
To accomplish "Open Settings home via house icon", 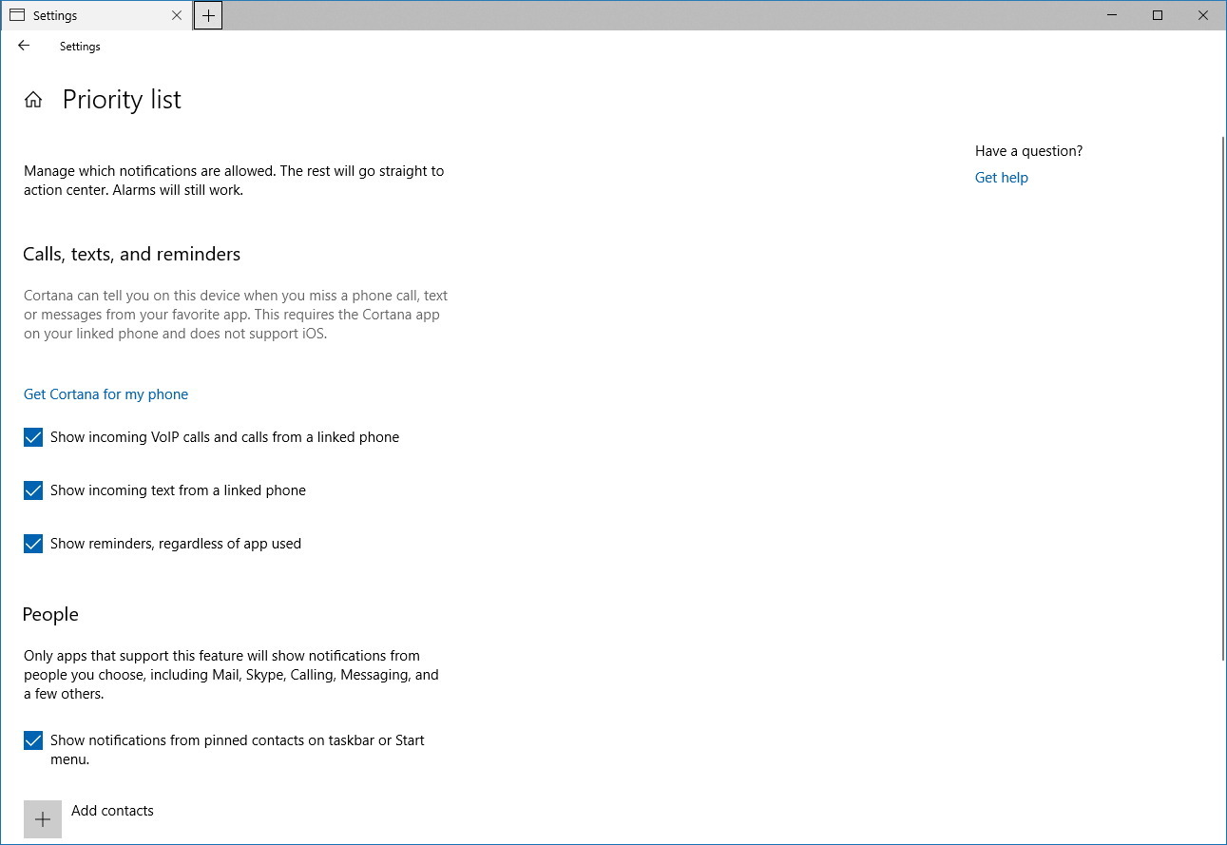I will click(x=33, y=100).
